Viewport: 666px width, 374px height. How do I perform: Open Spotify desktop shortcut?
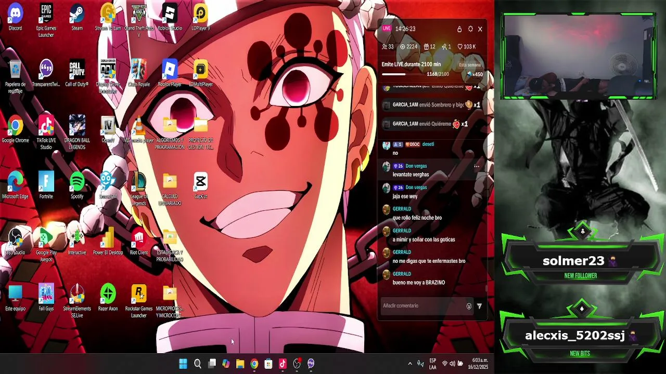[77, 185]
